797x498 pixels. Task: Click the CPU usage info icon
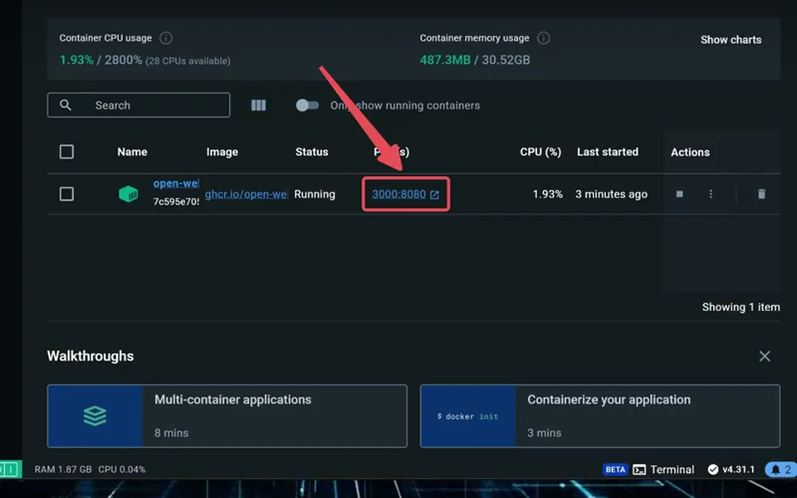166,38
